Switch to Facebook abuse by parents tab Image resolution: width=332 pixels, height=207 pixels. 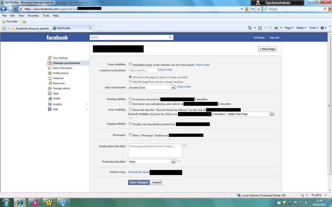pos(30,28)
